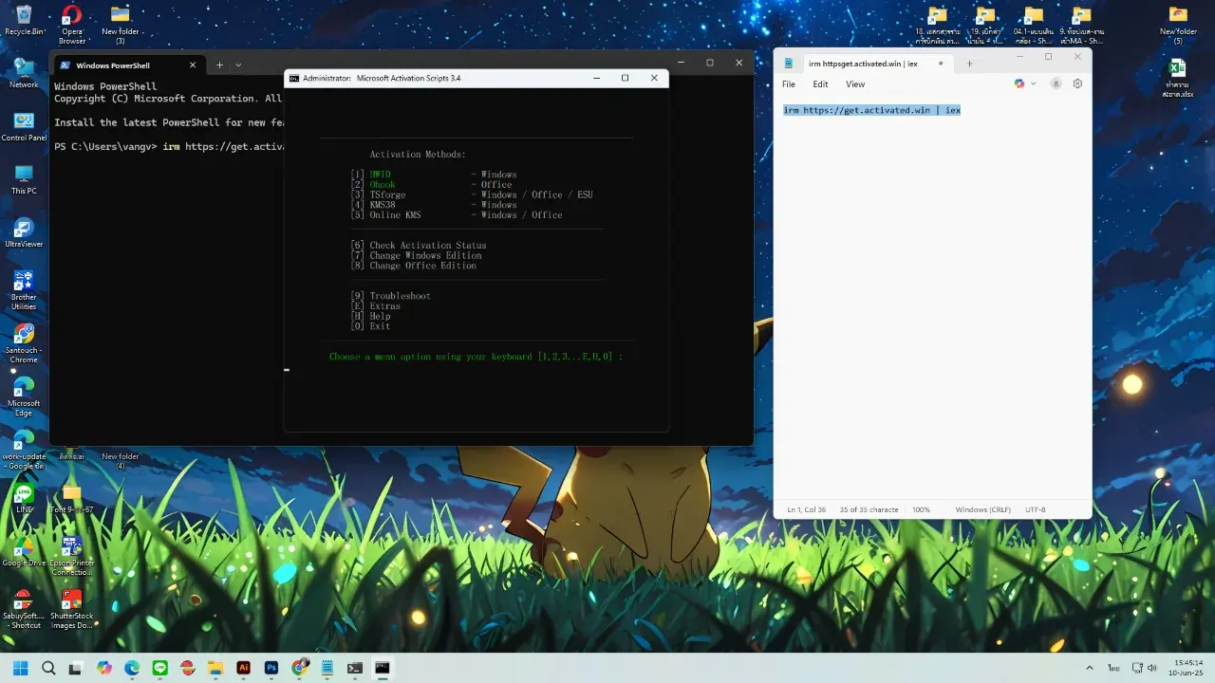Open the account profile icon in Notepad

coord(1056,83)
